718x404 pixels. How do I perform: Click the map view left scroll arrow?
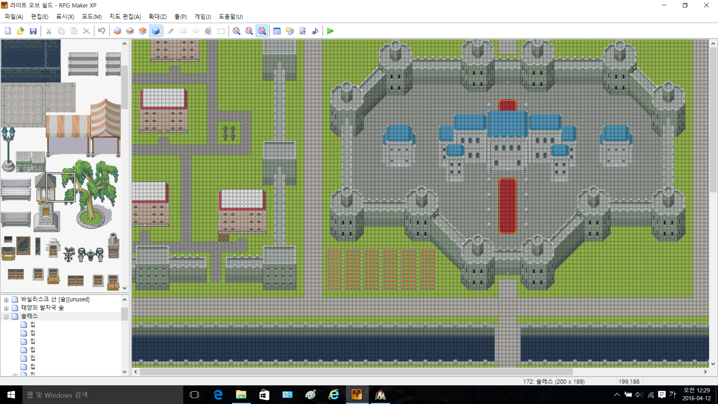[x=136, y=372]
